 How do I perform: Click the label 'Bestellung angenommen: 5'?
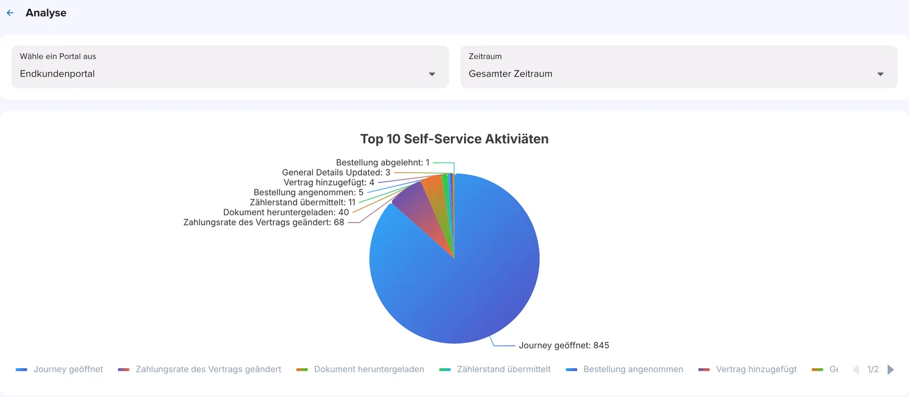tap(308, 193)
